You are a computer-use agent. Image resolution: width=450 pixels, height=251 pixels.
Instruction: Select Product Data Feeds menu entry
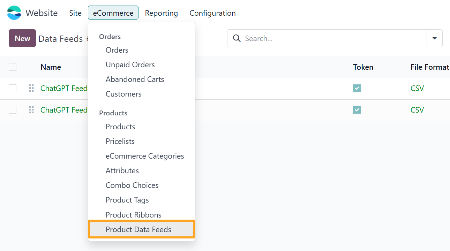tap(142, 229)
